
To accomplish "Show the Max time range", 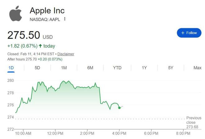I will coord(197,68).
